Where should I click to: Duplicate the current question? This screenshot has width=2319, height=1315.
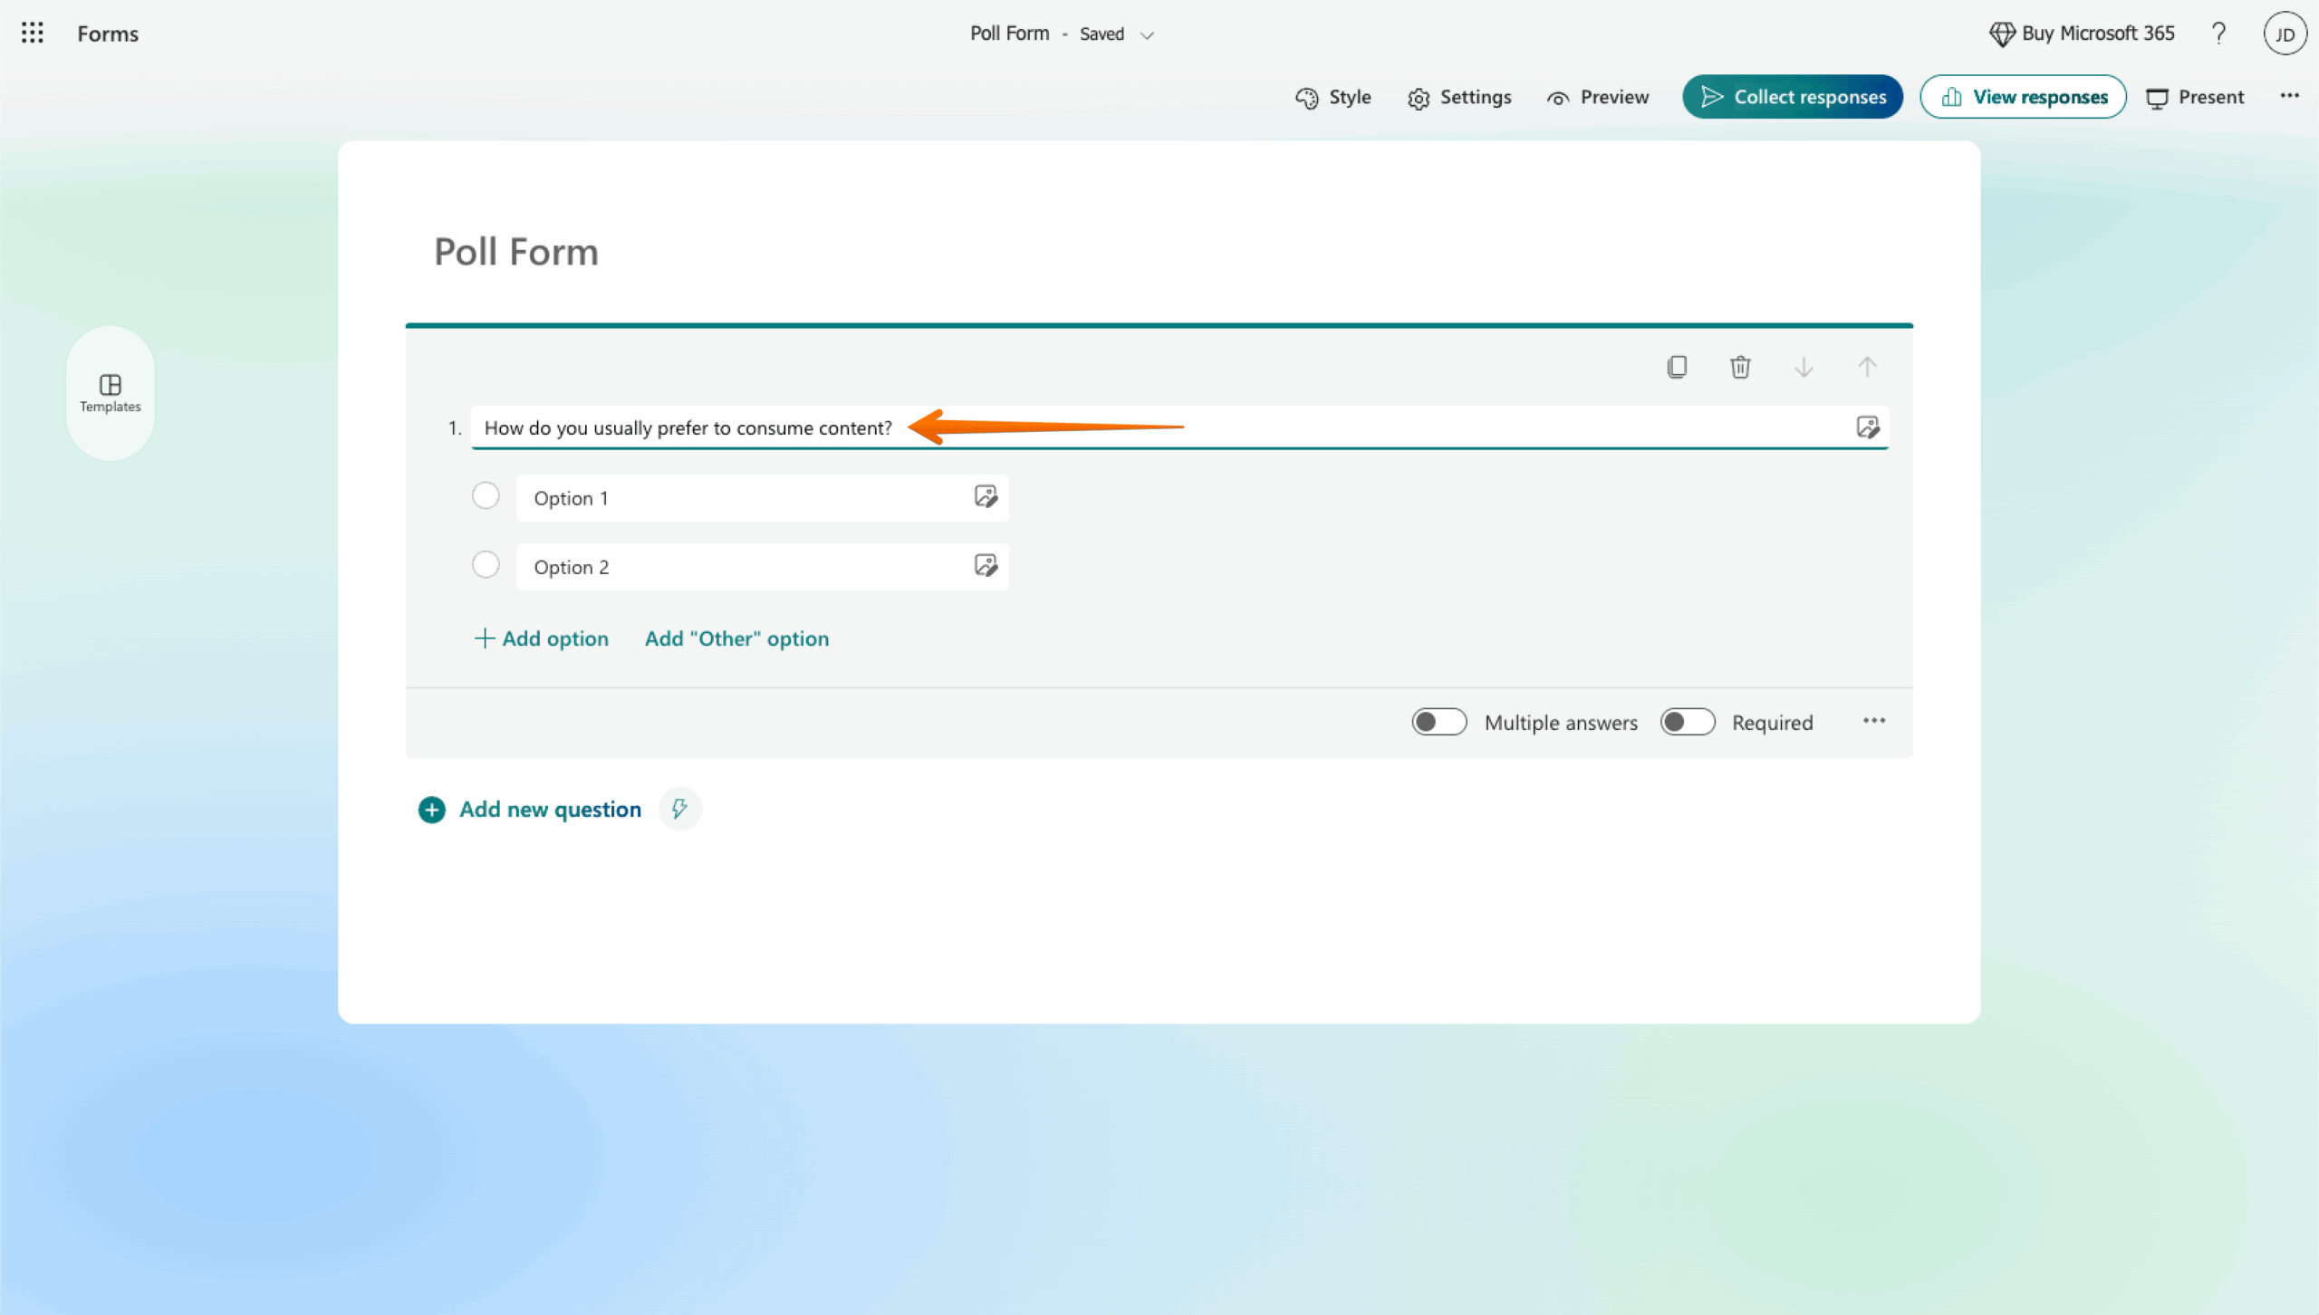click(1677, 367)
